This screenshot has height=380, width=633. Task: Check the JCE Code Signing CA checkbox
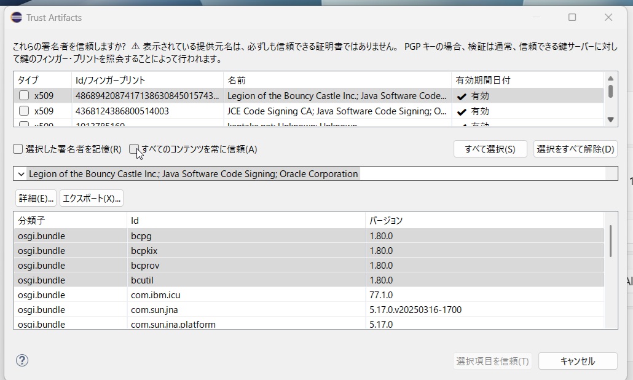click(x=24, y=111)
